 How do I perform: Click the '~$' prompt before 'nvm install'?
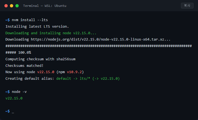(x=8, y=20)
